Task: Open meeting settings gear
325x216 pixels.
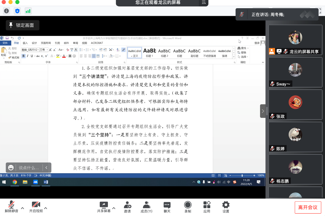Action: click(x=226, y=207)
